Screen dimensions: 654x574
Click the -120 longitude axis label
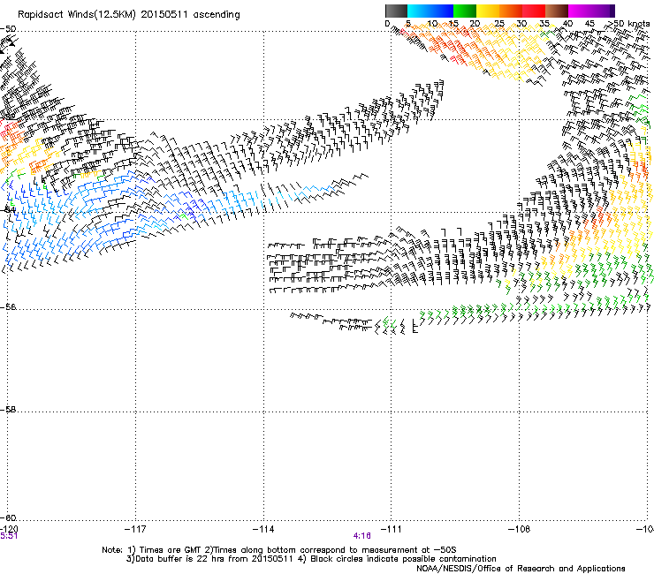click(x=9, y=529)
